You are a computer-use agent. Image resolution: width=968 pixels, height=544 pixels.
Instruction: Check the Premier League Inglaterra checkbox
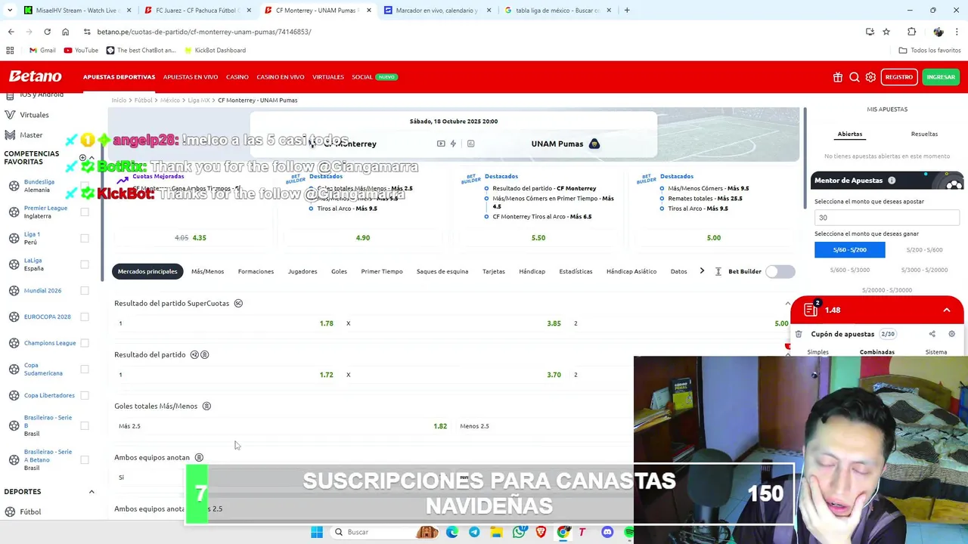click(85, 212)
